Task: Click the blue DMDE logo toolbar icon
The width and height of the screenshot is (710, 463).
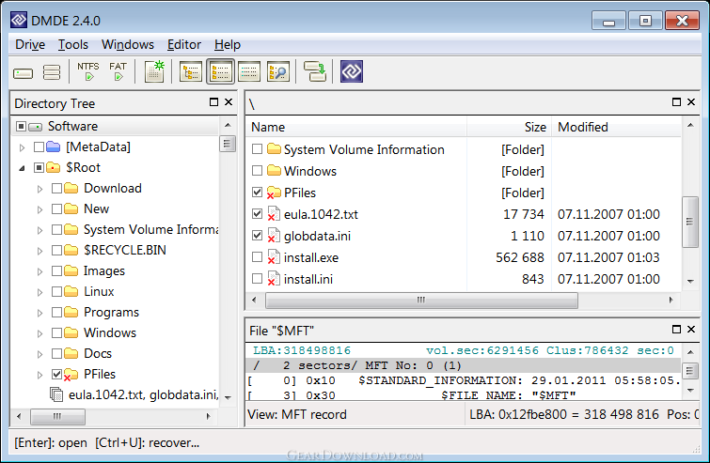Action: point(352,71)
